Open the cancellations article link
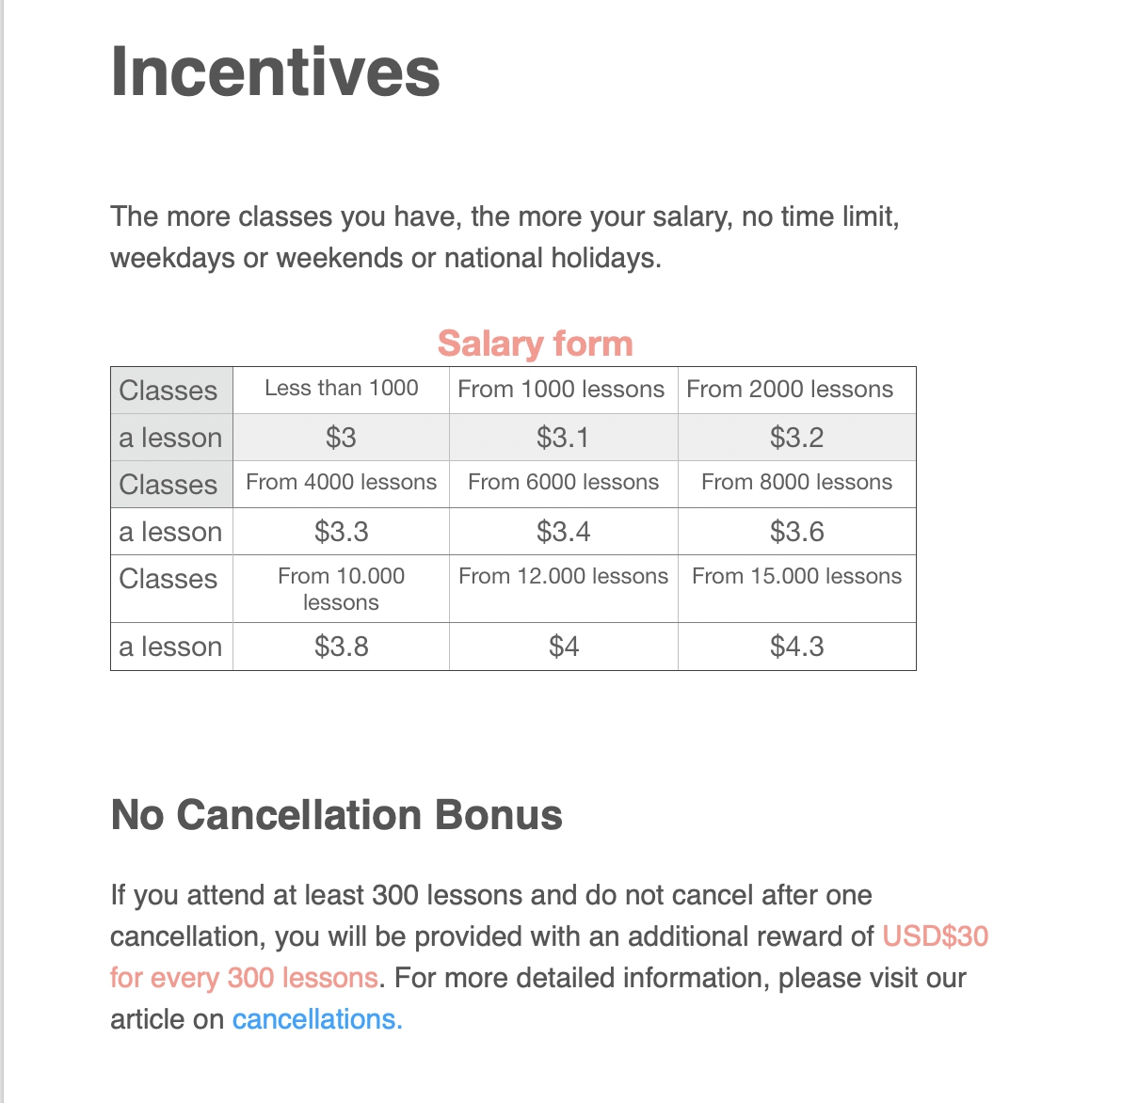The image size is (1122, 1103). 317,1019
